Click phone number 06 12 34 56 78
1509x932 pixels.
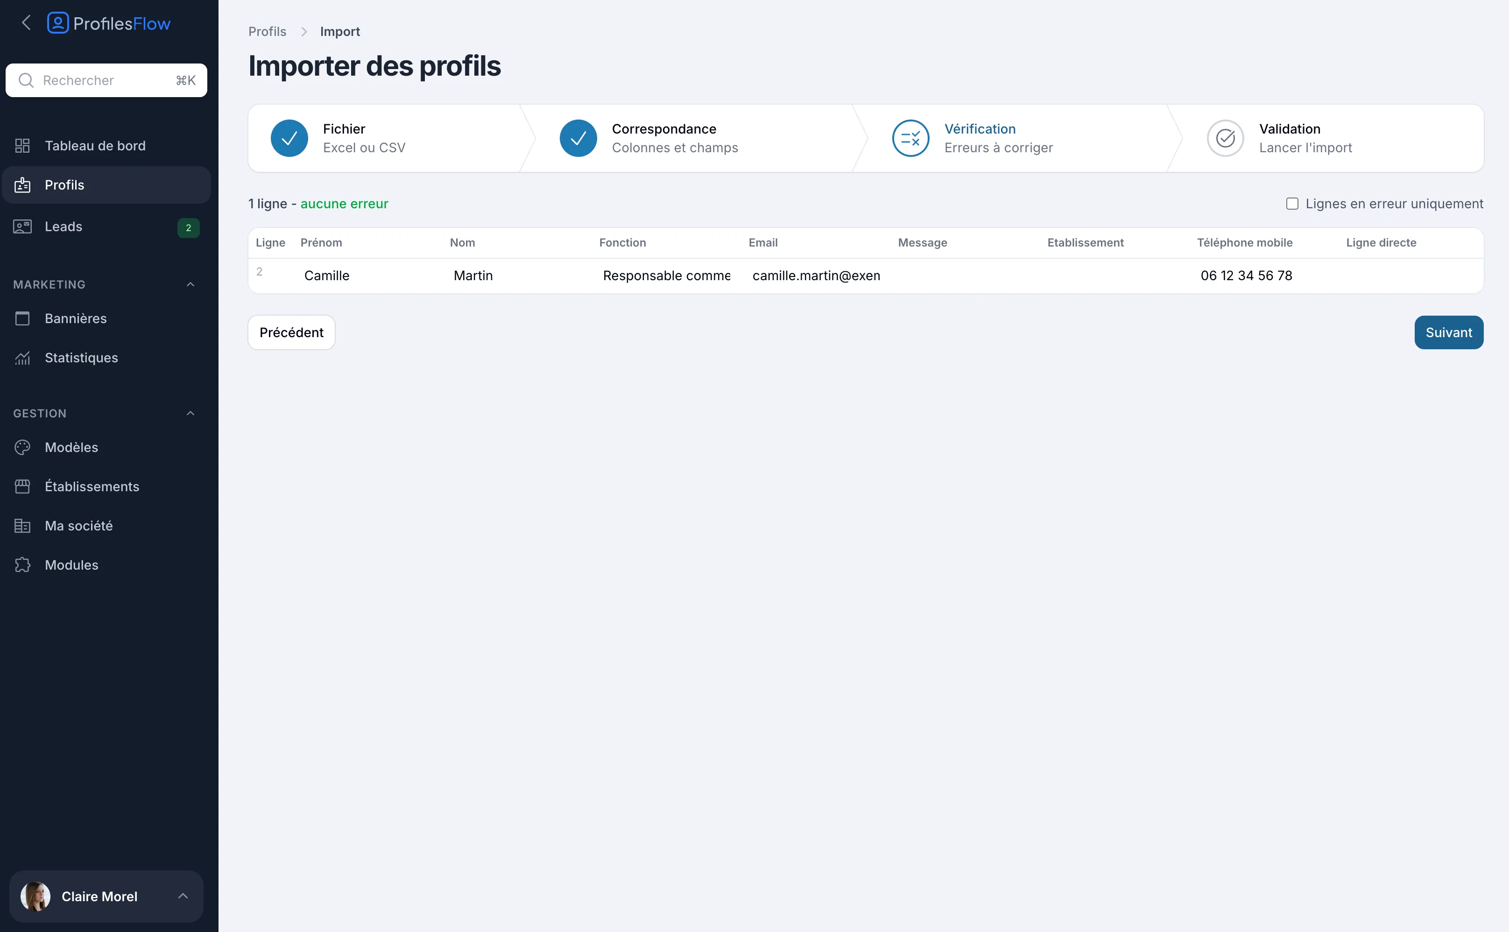pos(1246,275)
